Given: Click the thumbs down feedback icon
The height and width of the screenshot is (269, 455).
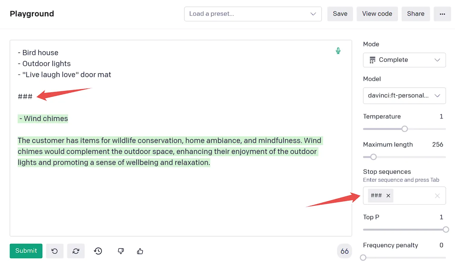Looking at the screenshot, I should [121, 251].
